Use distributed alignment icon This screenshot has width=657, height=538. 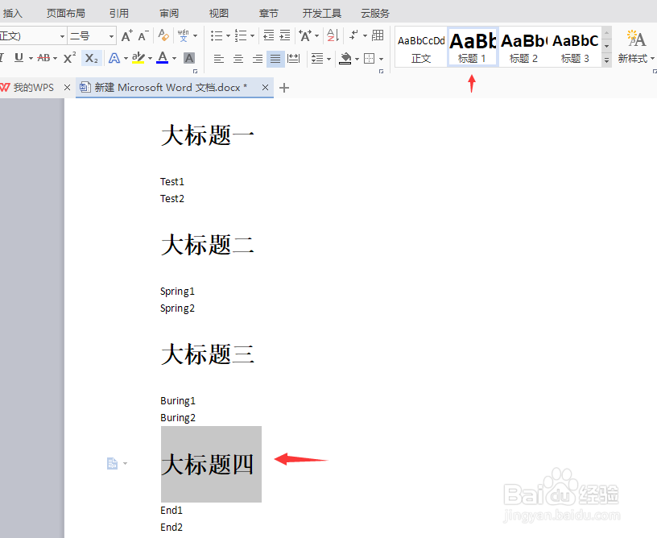tap(294, 58)
